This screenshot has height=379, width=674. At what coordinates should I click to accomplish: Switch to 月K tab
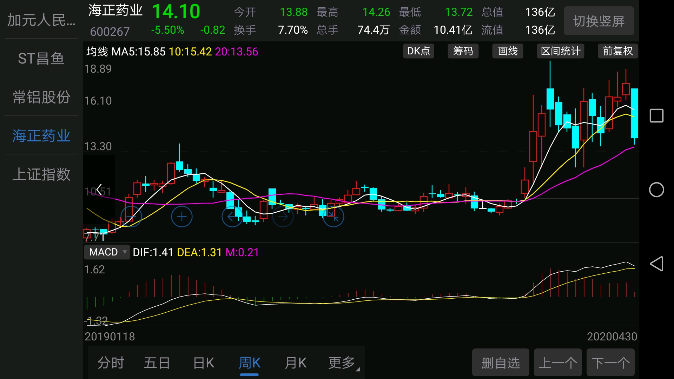point(296,363)
